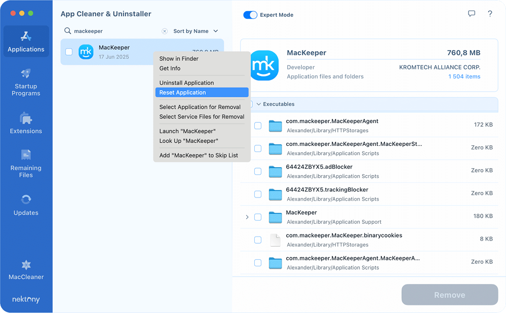Viewport: 506px width, 313px height.
Task: Click folder icon of com.mackeeper.MacKeeperAgent
Action: pyautogui.click(x=275, y=126)
